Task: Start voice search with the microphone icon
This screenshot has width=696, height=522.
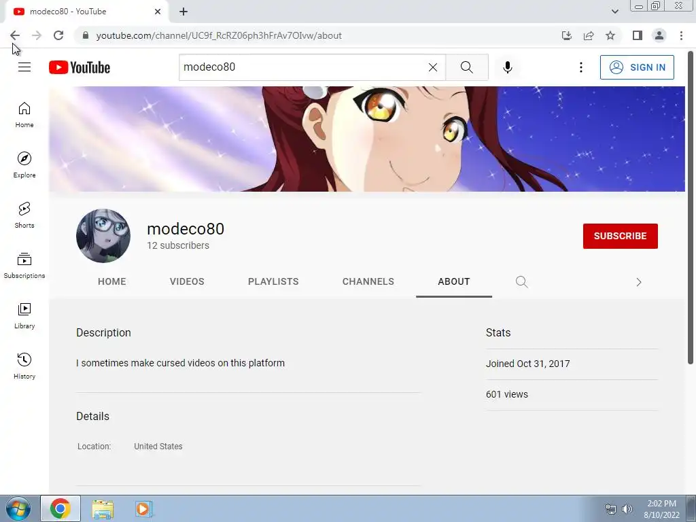Action: 508,67
